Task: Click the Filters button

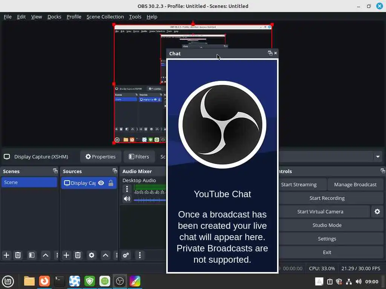Action: point(139,157)
